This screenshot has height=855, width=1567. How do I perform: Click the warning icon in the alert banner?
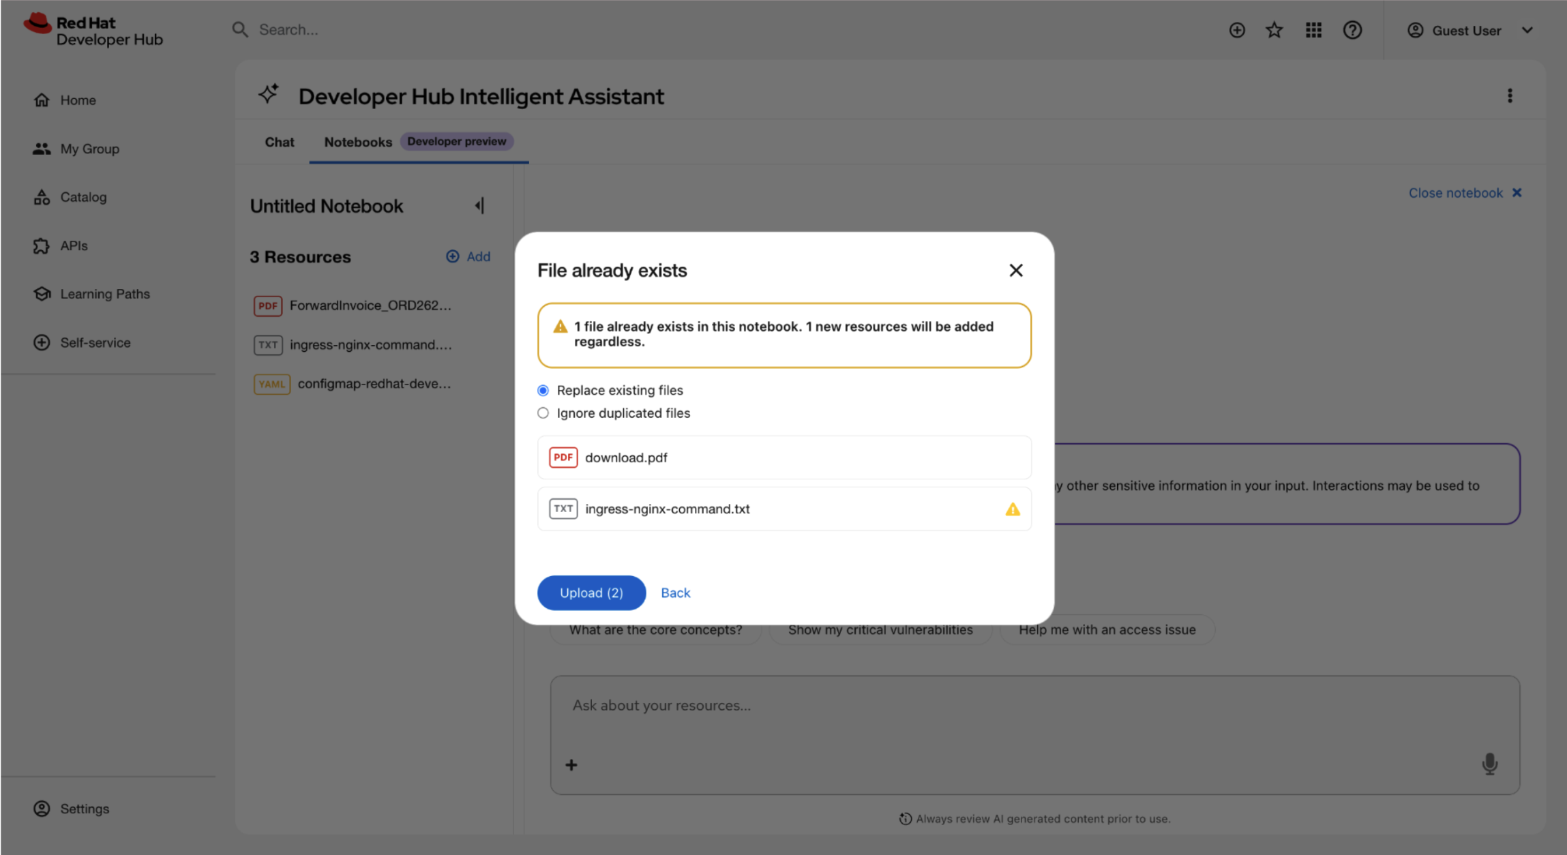(x=561, y=327)
